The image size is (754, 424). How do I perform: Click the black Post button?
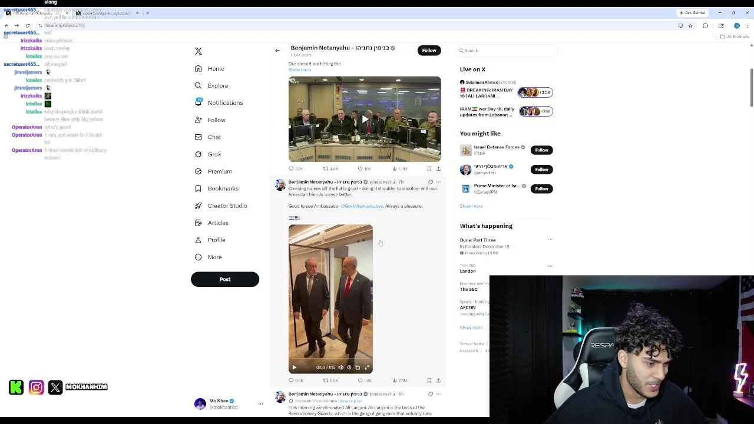[225, 279]
